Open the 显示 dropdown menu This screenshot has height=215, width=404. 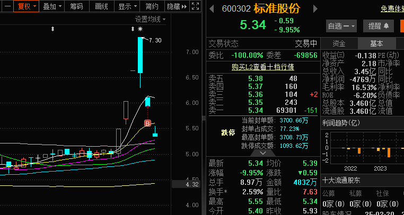tap(127, 6)
